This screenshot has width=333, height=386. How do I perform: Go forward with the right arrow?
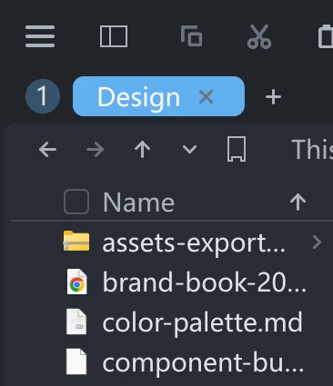pyautogui.click(x=96, y=150)
